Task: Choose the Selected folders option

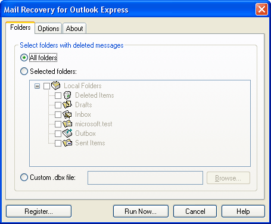Action: [24, 71]
